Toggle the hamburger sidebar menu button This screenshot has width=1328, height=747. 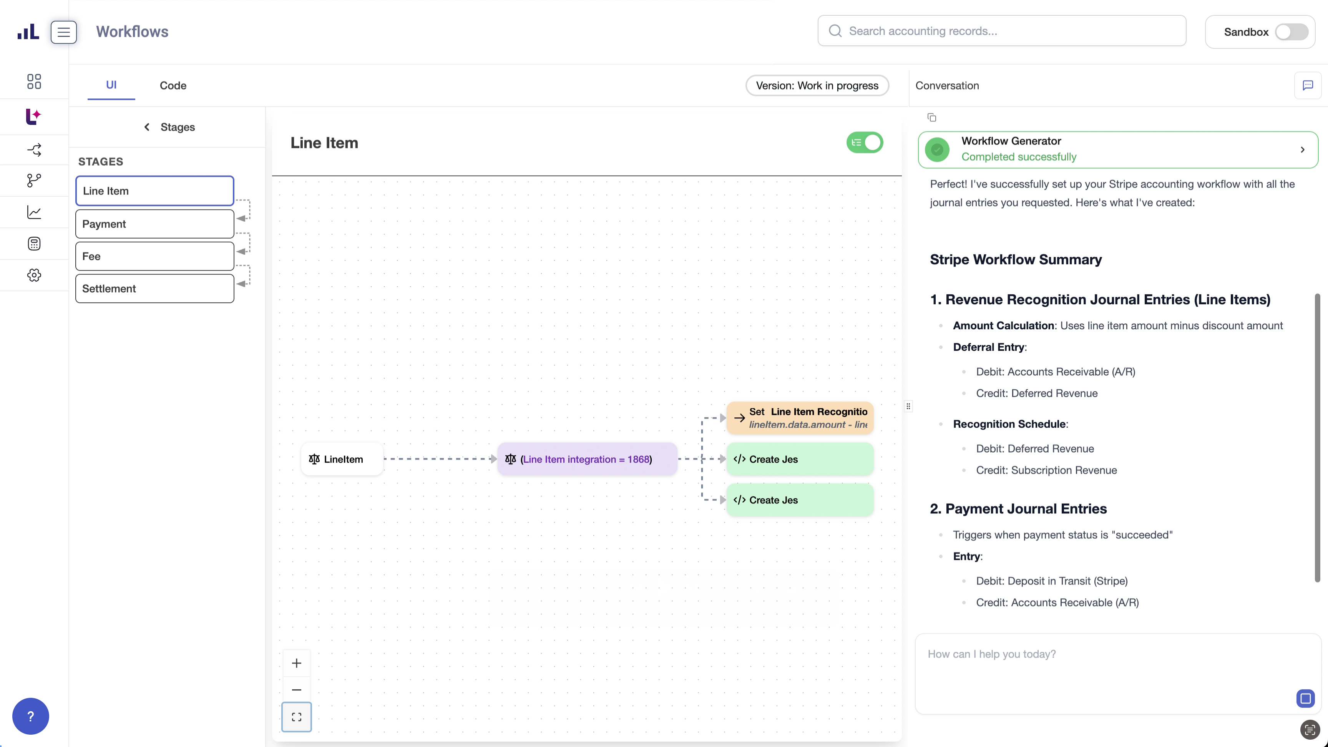tap(63, 32)
